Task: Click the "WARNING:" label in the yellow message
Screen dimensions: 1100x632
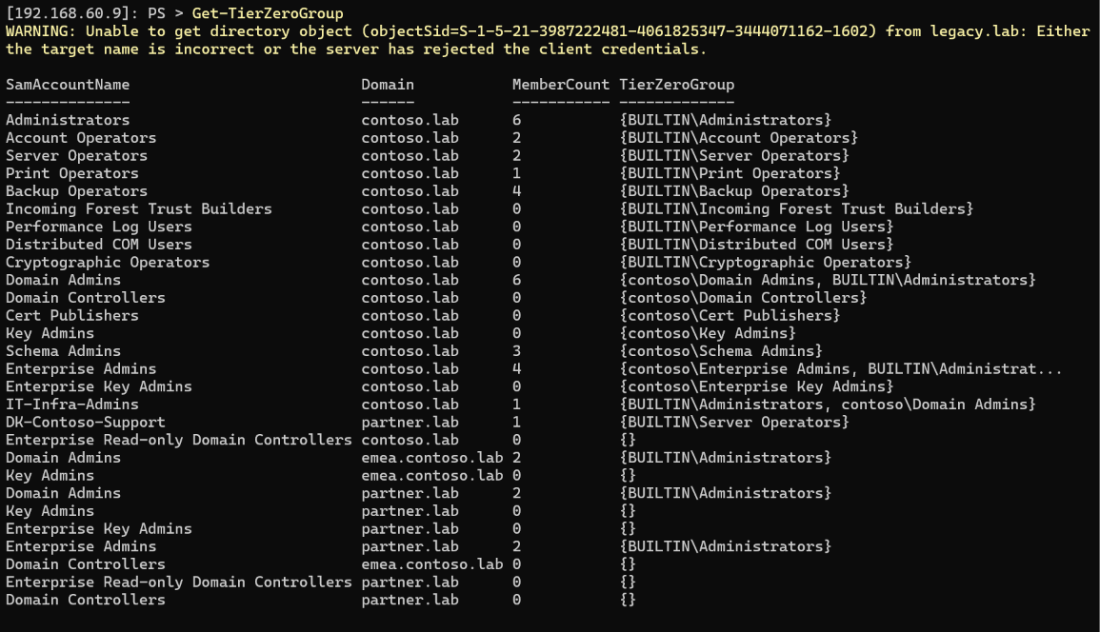Action: 41,31
